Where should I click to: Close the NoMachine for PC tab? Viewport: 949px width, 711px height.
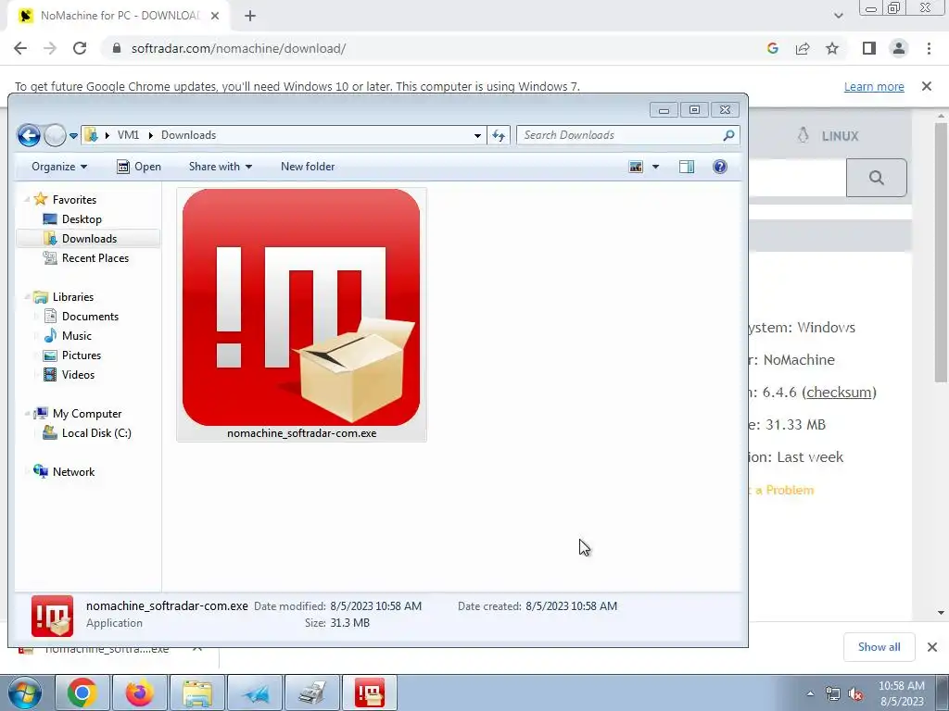[215, 16]
